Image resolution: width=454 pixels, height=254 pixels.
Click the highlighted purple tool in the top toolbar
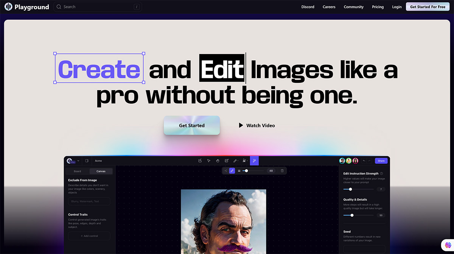pos(254,161)
